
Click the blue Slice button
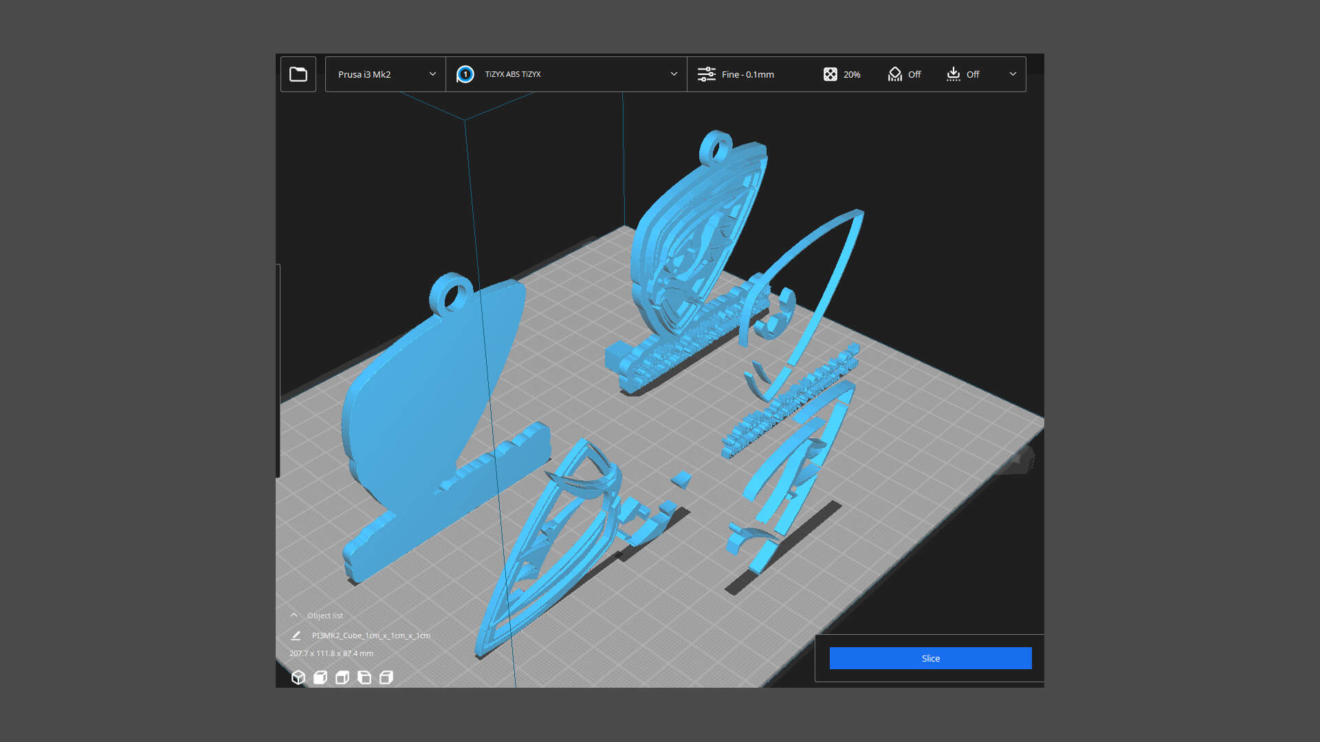[x=930, y=658]
